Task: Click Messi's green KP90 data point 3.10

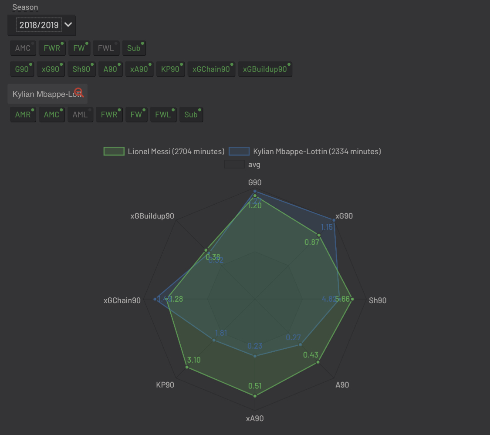Action: pyautogui.click(x=187, y=367)
